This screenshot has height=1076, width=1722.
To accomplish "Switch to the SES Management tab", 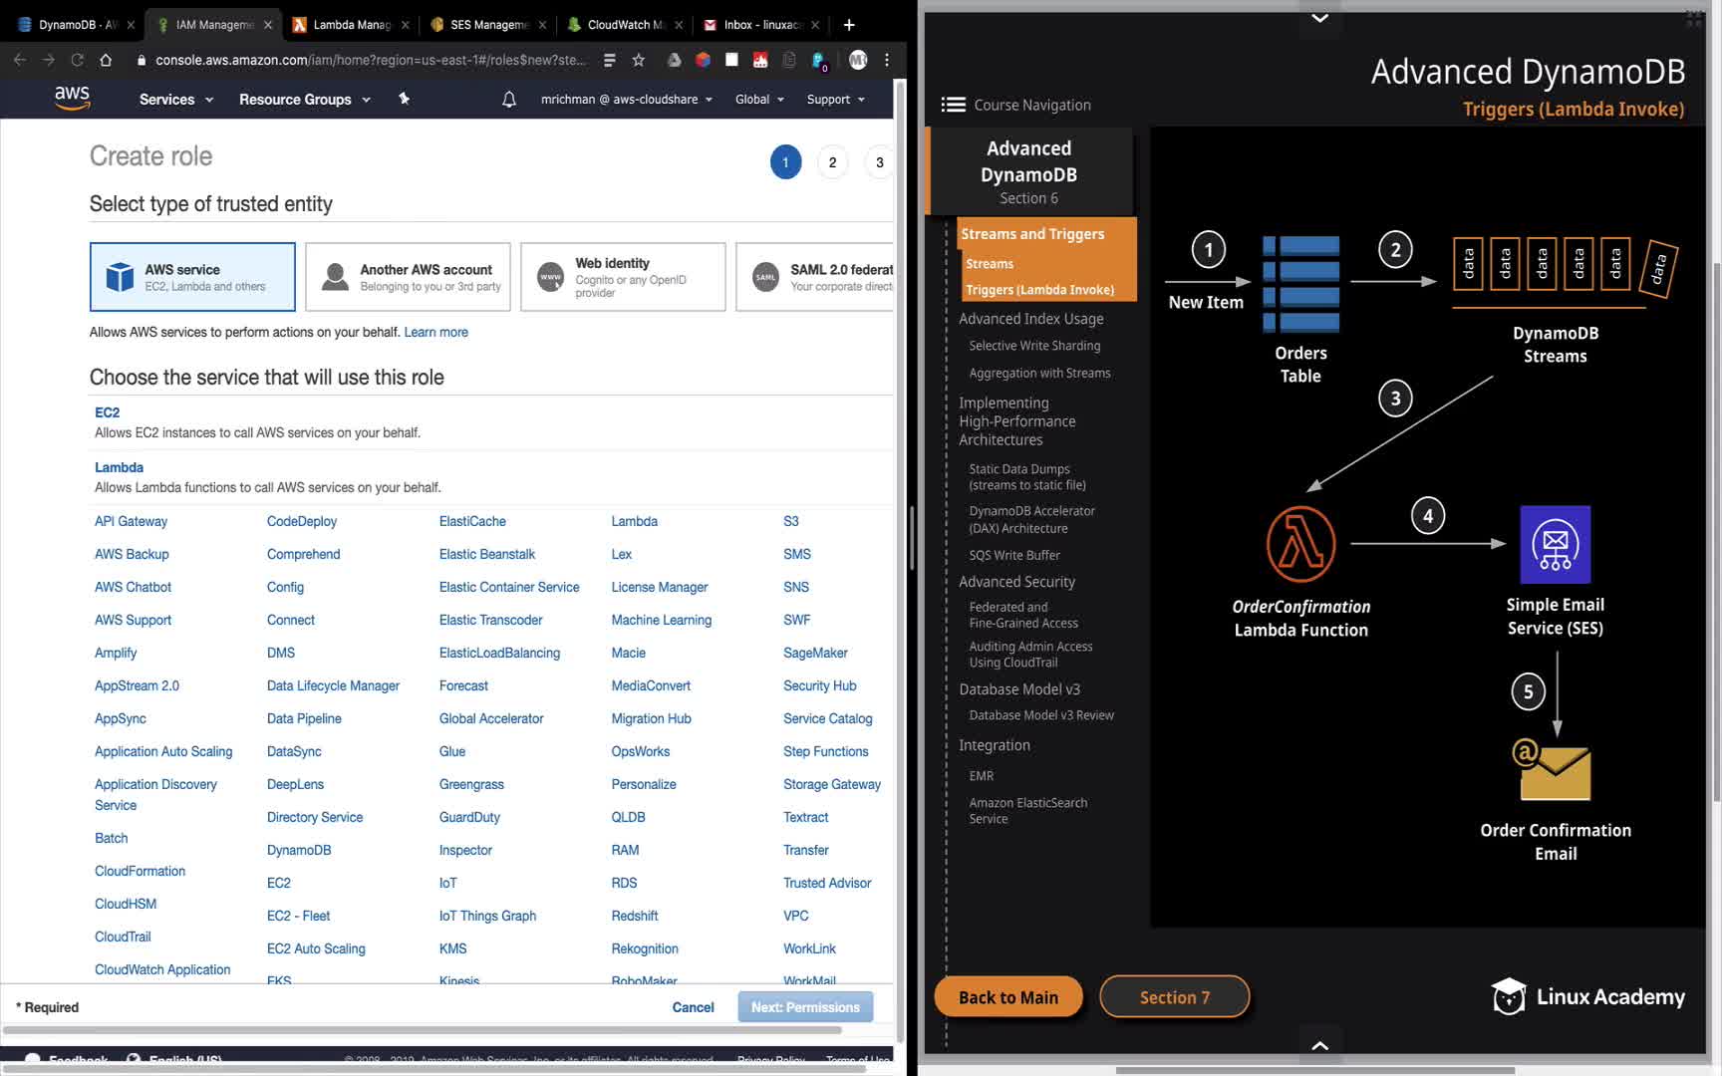I will pyautogui.click(x=487, y=25).
